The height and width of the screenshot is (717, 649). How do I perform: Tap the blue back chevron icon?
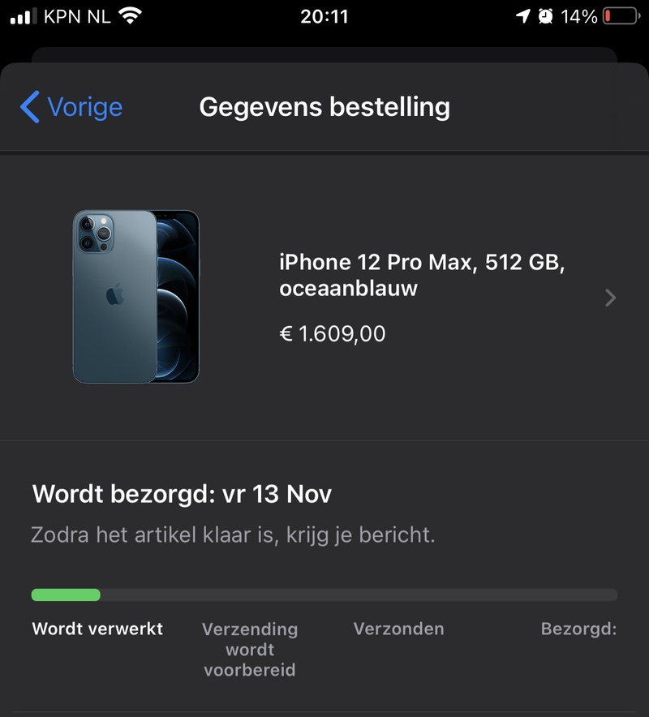tap(30, 107)
